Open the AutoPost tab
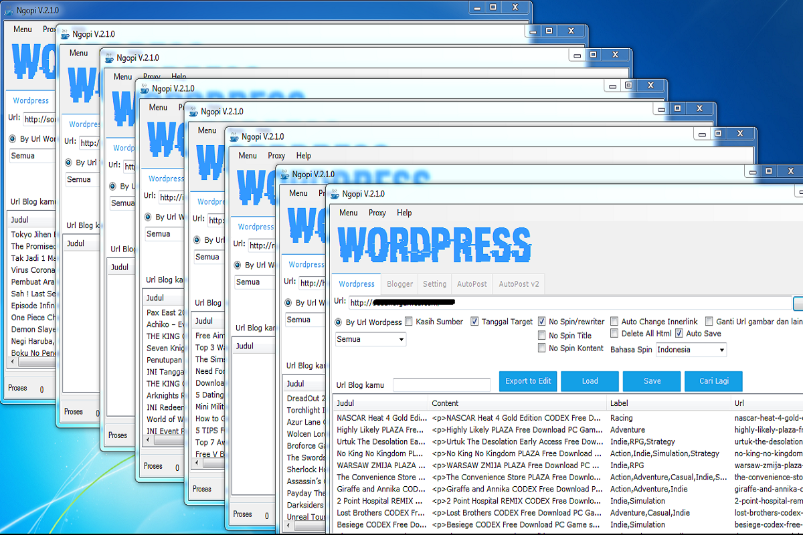803x535 pixels. click(472, 284)
